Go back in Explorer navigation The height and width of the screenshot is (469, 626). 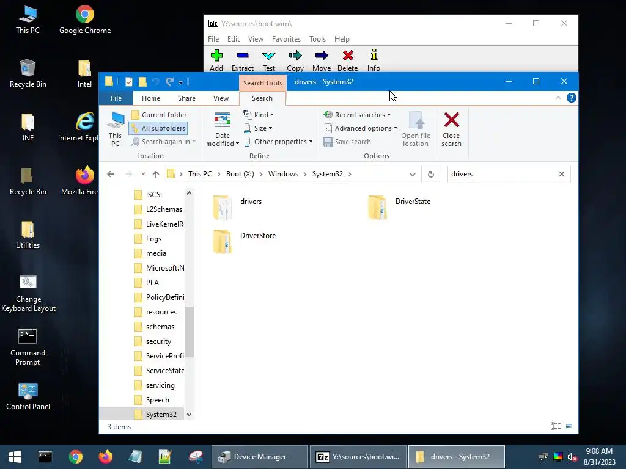[x=111, y=174]
